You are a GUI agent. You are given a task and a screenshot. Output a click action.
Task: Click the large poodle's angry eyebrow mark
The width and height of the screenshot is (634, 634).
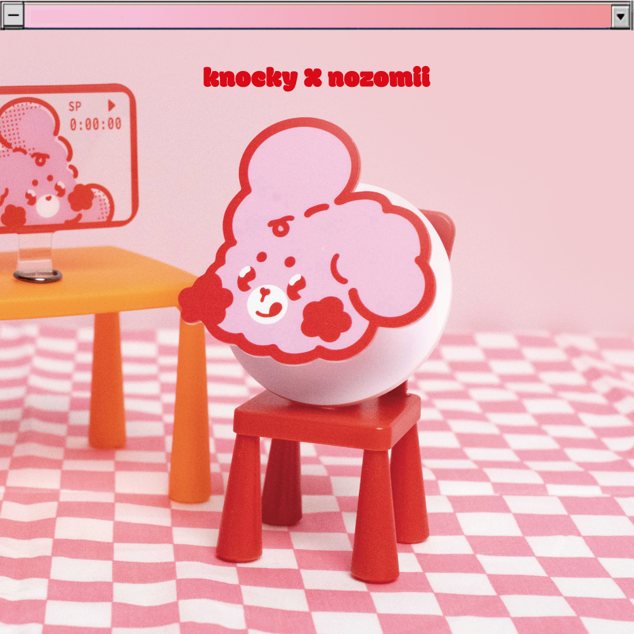coord(281,223)
